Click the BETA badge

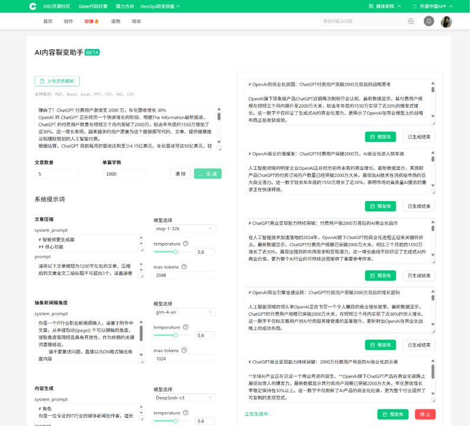92,53
